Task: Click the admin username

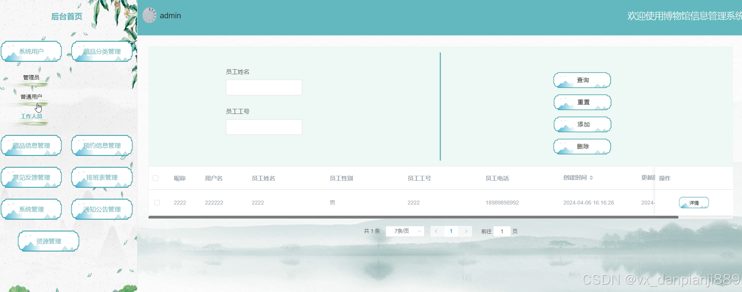Action: (x=170, y=16)
